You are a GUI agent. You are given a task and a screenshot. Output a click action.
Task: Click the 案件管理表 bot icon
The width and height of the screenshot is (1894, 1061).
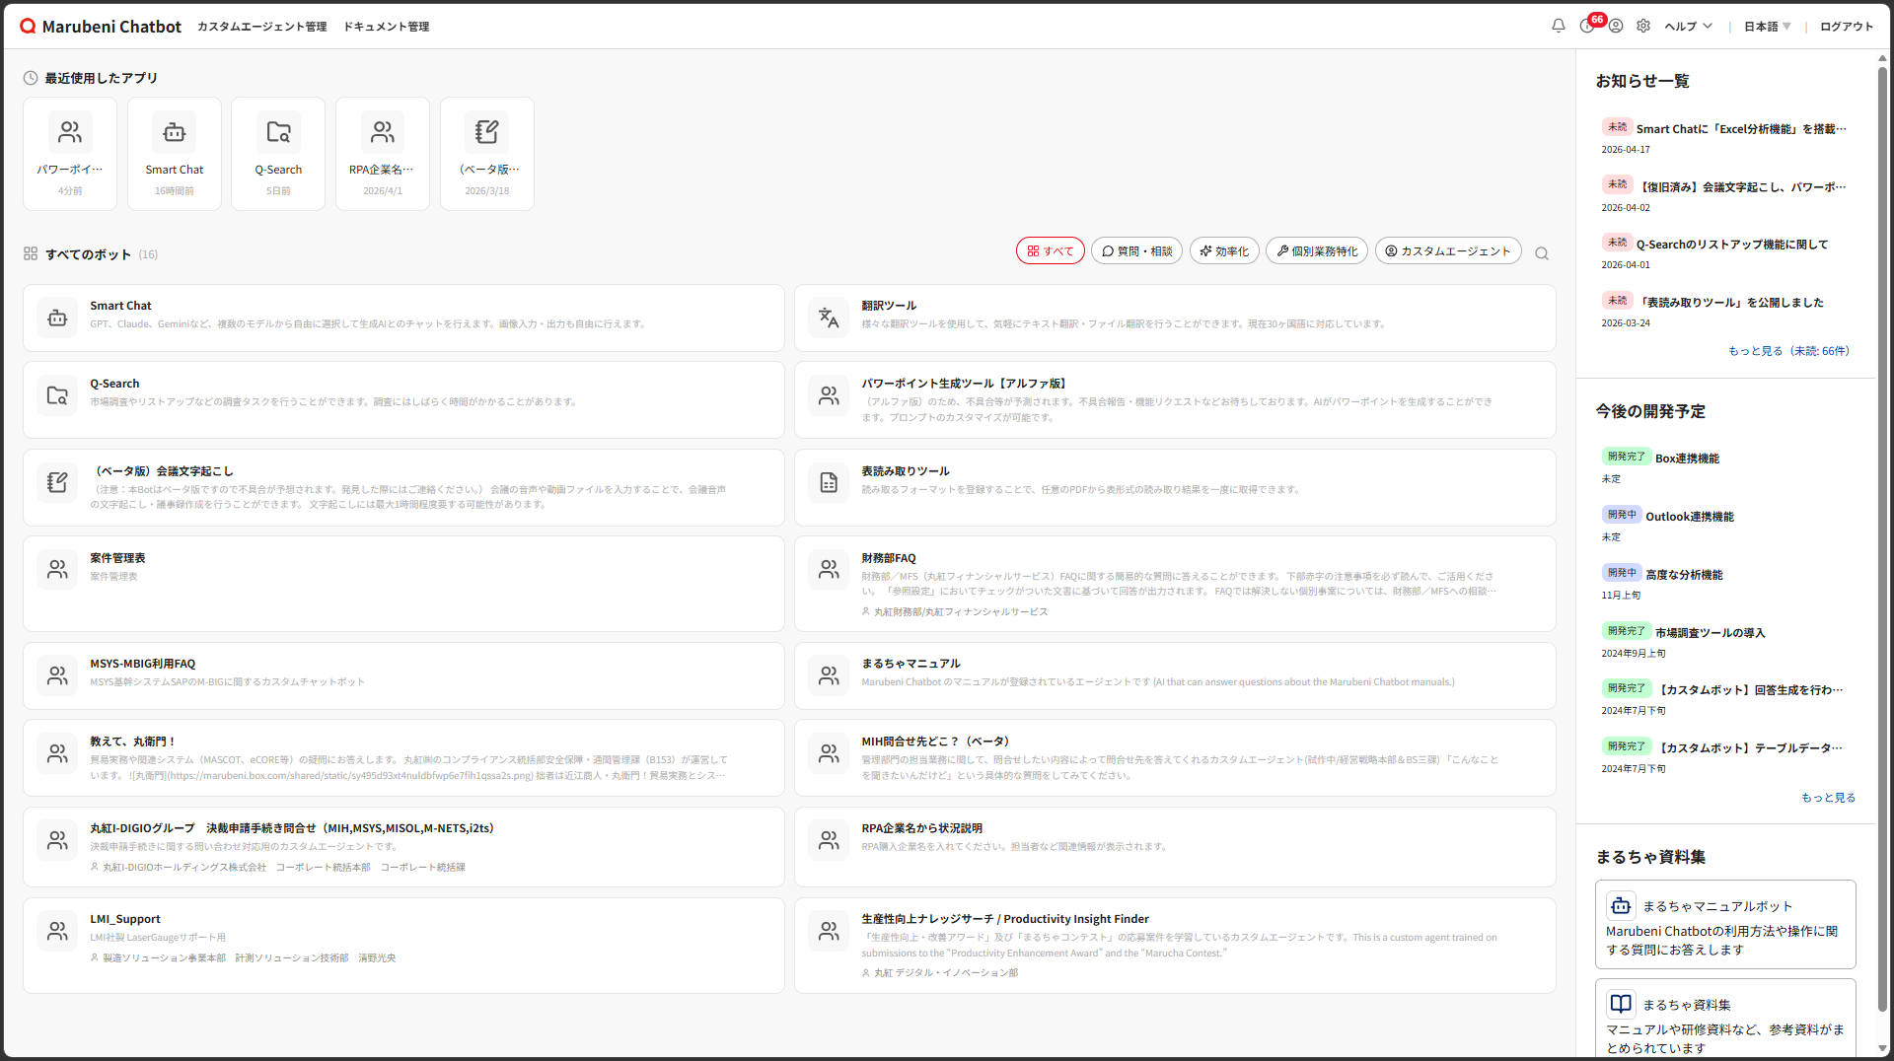point(57,569)
